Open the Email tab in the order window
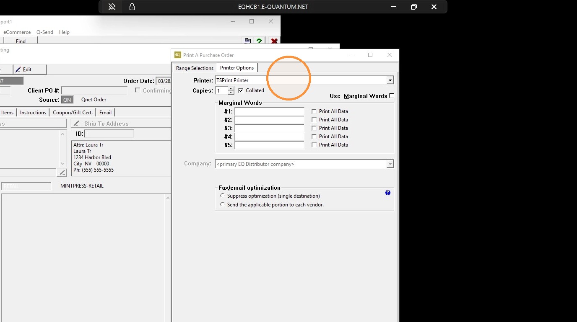Image resolution: width=577 pixels, height=322 pixels. pos(105,113)
